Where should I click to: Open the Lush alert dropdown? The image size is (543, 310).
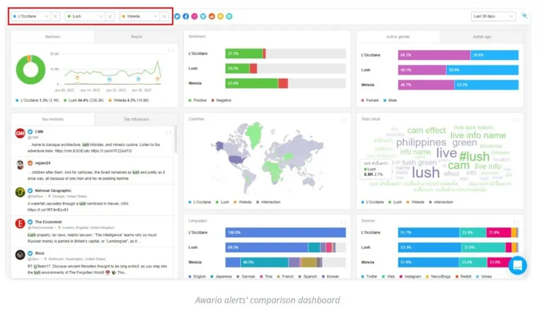pyautogui.click(x=101, y=16)
